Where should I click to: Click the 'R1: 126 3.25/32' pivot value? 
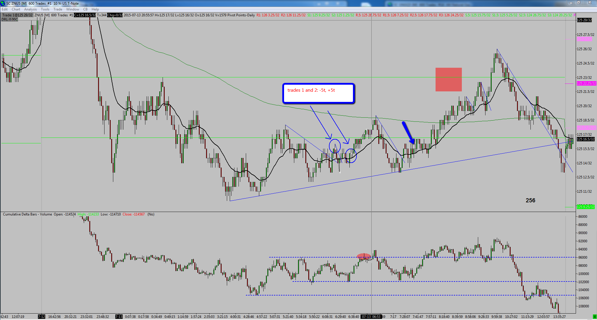pyautogui.click(x=268, y=15)
